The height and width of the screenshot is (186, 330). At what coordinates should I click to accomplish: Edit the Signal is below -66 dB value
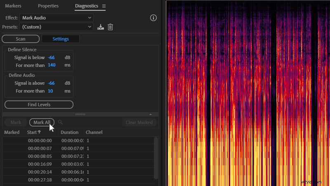click(51, 57)
